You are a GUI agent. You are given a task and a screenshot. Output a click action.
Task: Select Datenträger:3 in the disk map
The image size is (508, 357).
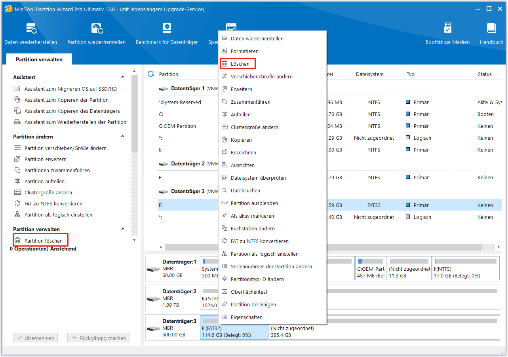[173, 328]
